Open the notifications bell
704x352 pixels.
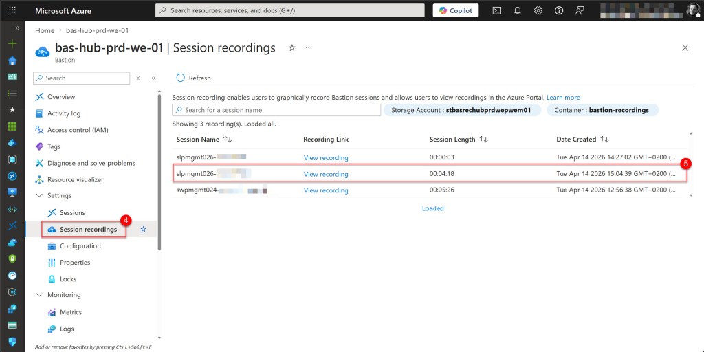[518, 10]
